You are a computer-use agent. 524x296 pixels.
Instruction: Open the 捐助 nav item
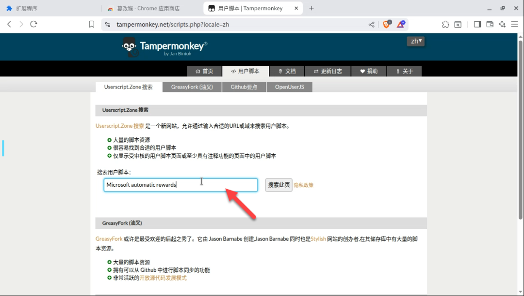[369, 71]
